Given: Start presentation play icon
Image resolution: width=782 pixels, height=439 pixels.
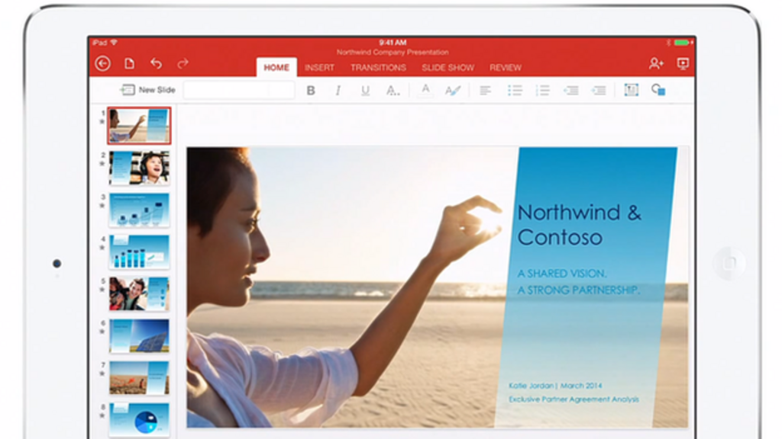Looking at the screenshot, I should click(683, 63).
